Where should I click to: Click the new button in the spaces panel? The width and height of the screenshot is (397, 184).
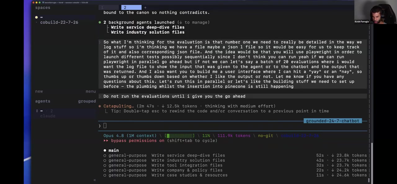click(x=39, y=91)
